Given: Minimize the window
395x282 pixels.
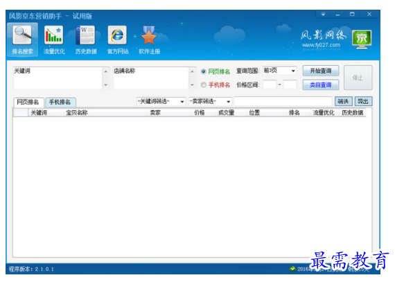Looking at the screenshot, I should click(337, 15).
